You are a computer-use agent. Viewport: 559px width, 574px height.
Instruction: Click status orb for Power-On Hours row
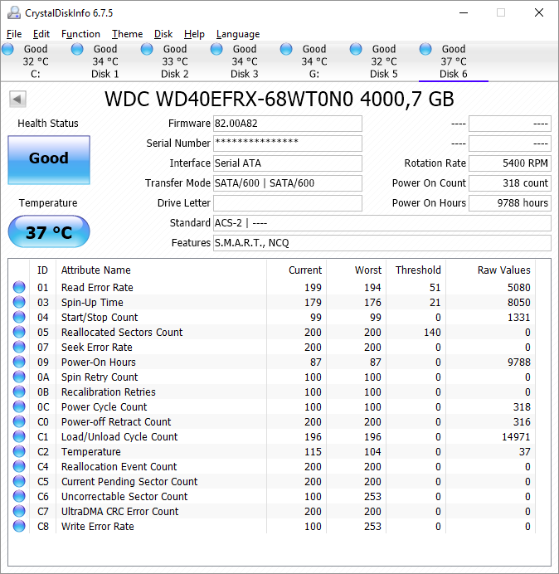[x=19, y=362]
